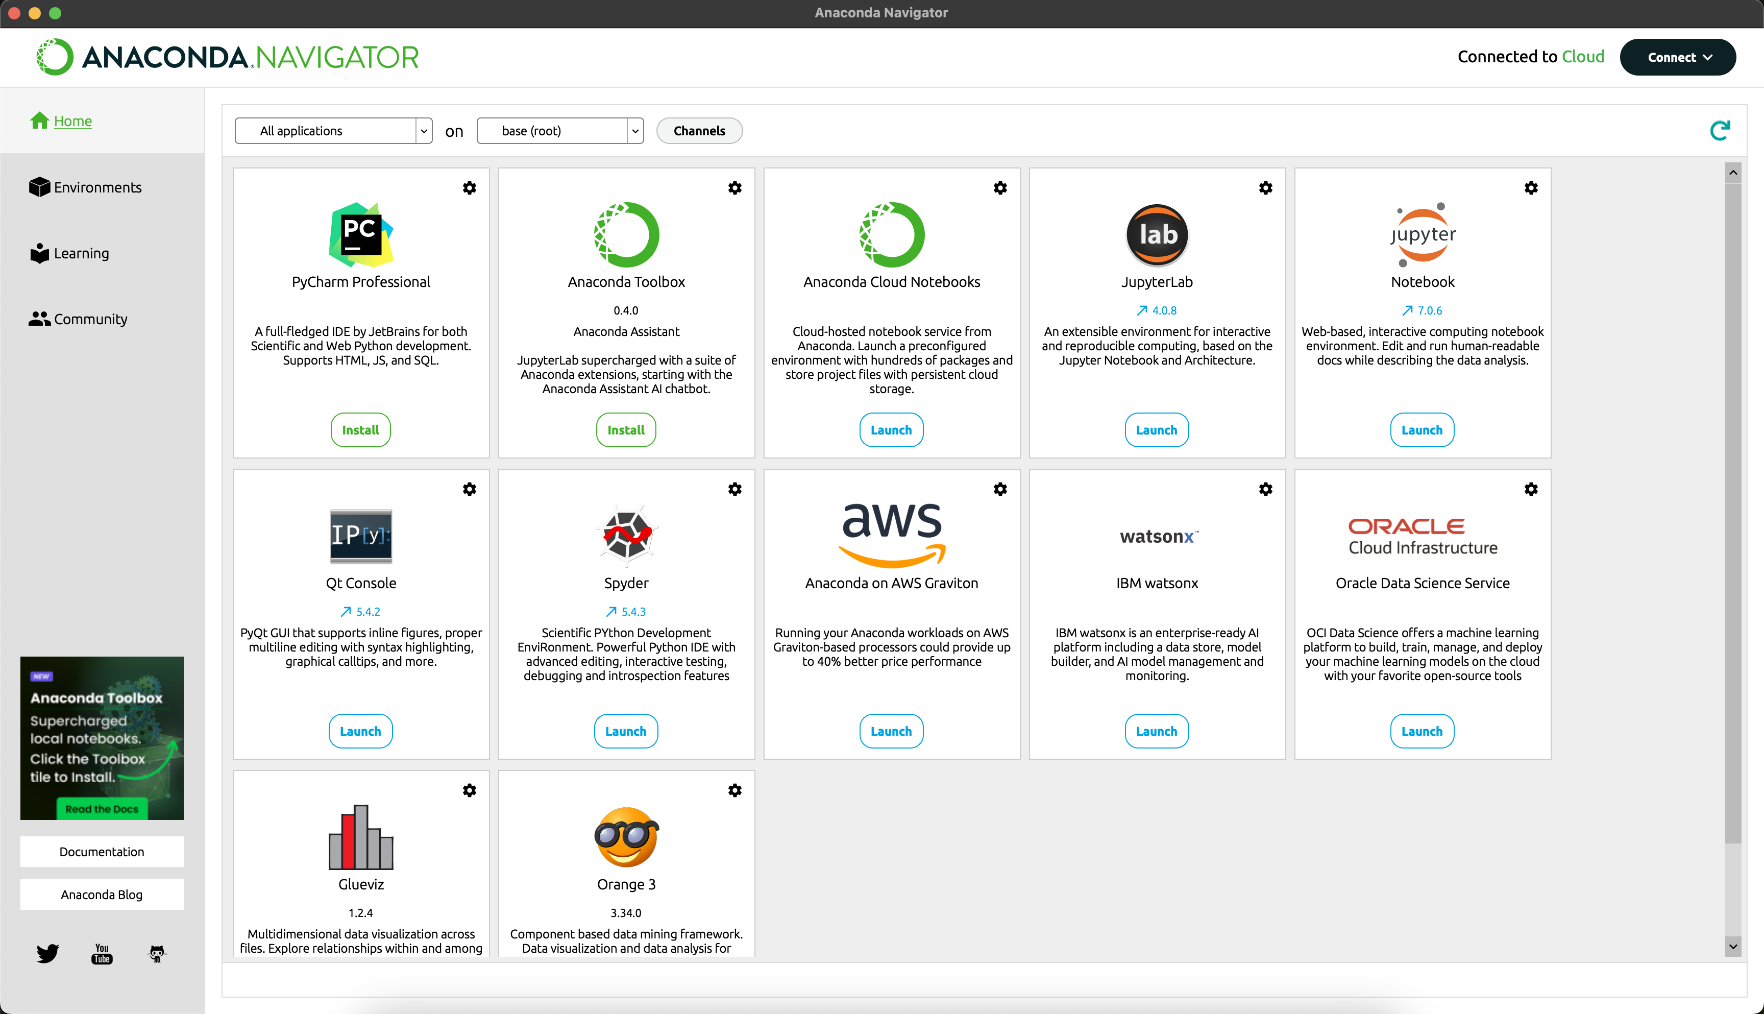Open Anaconda Twitter page icon

(x=47, y=953)
